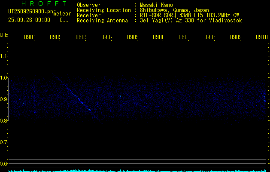Click the 0908 time marker
Image resolution: width=270 pixels, height=172 pixels.
(x=209, y=37)
